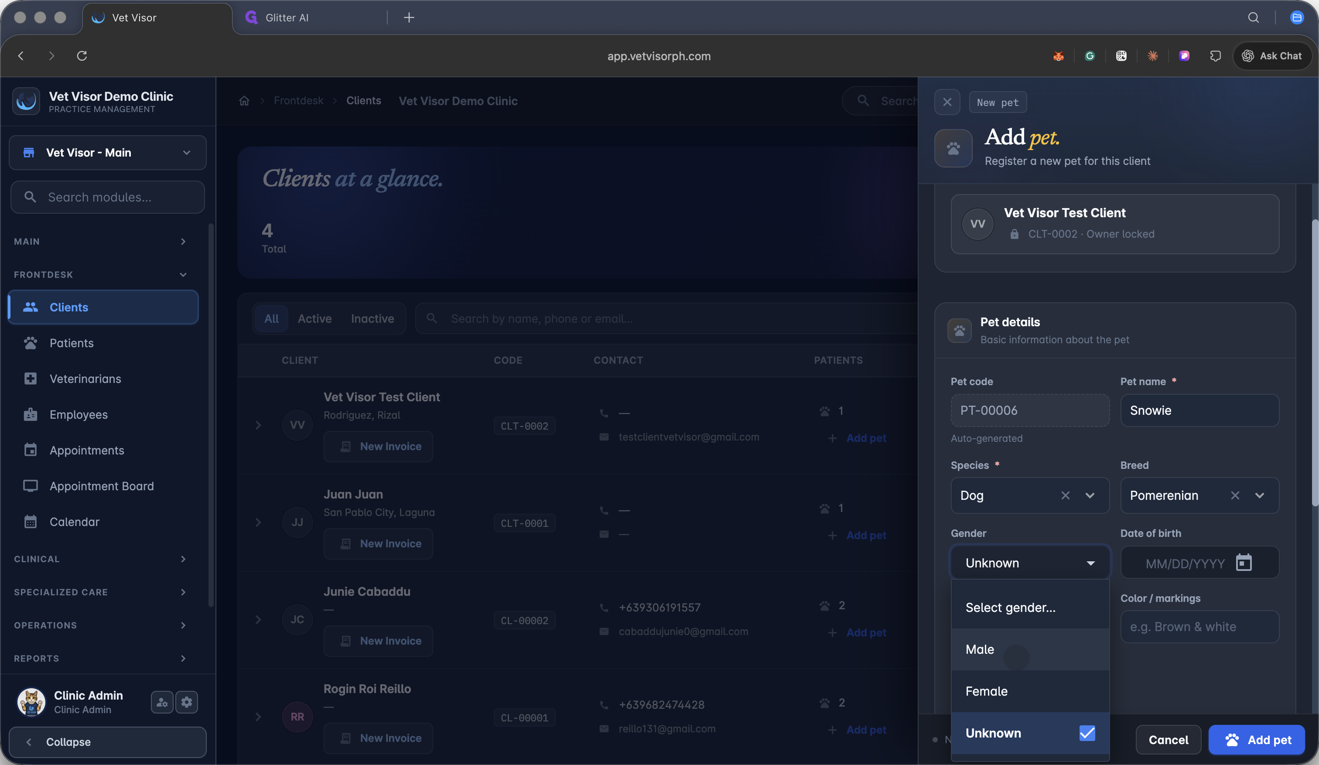Expand the Juan Juan client row
The width and height of the screenshot is (1319, 765).
click(258, 522)
